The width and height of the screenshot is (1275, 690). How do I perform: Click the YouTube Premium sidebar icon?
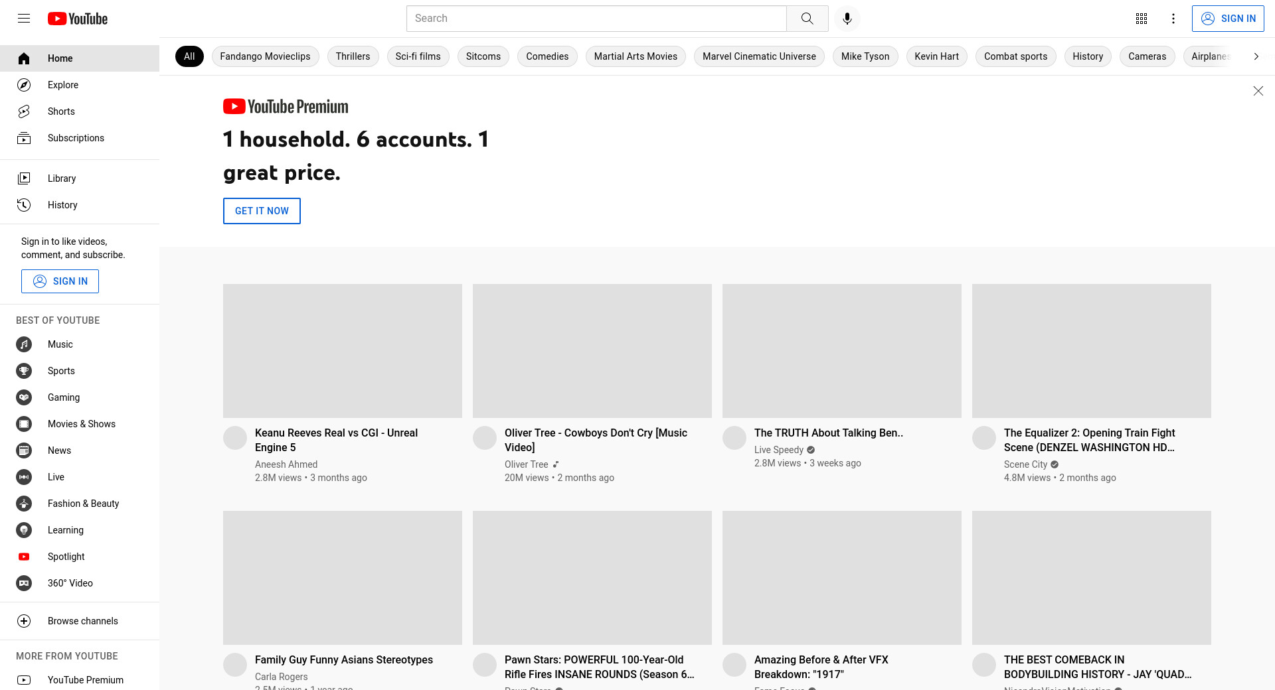24,680
